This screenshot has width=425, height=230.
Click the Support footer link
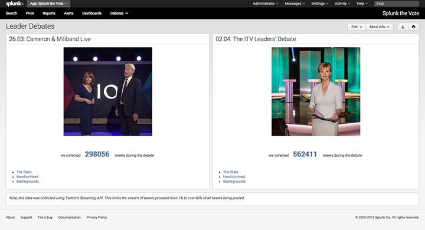(x=27, y=217)
